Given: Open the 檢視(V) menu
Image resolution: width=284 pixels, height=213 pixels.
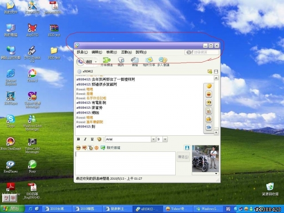Looking at the screenshot, I should coord(111,52).
